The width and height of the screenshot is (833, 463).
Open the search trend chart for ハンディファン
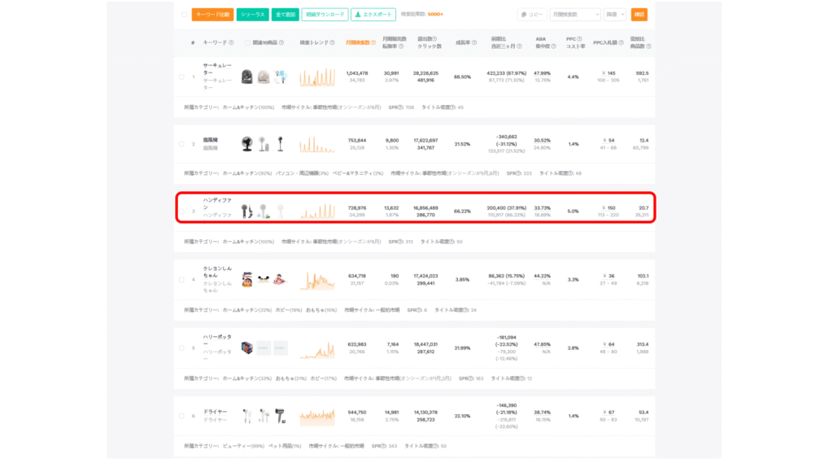tap(317, 212)
